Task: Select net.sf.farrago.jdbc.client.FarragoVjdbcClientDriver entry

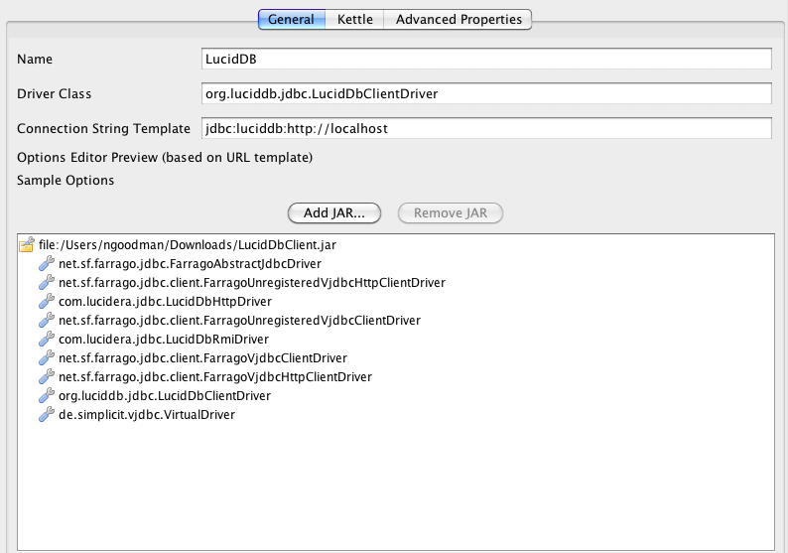Action: pos(202,358)
